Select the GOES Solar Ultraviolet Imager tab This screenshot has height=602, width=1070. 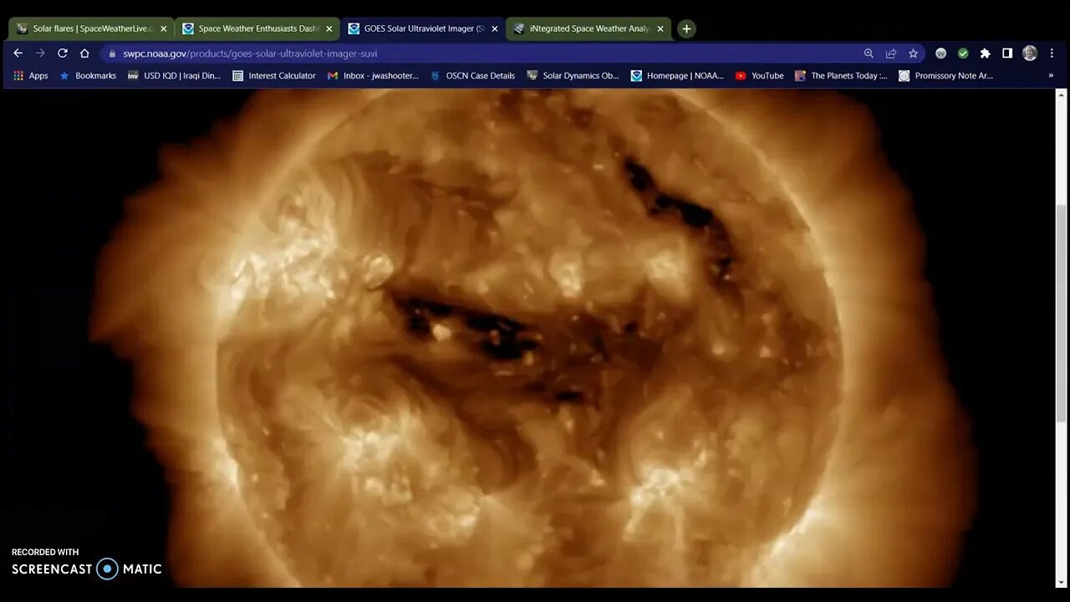[423, 28]
